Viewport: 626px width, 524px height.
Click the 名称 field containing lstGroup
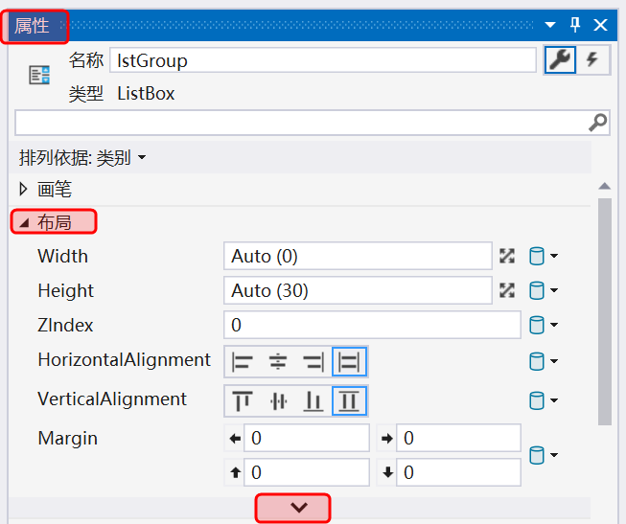[322, 60]
